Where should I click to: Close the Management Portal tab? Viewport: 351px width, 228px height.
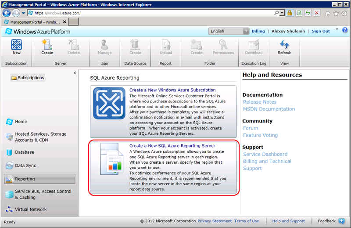(x=64, y=22)
